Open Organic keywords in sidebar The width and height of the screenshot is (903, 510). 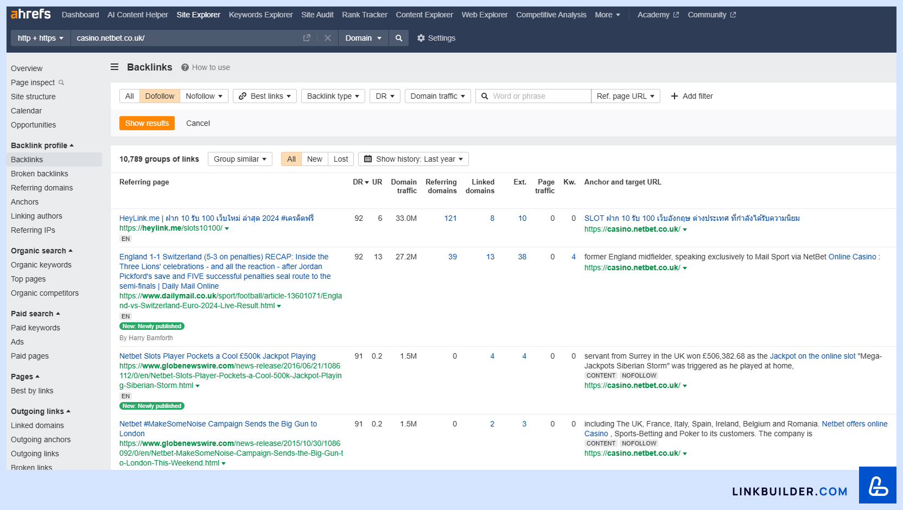tap(41, 265)
